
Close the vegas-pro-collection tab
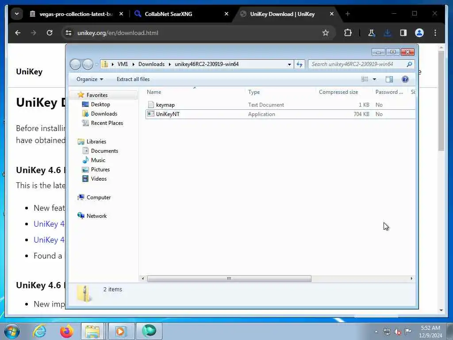[121, 14]
